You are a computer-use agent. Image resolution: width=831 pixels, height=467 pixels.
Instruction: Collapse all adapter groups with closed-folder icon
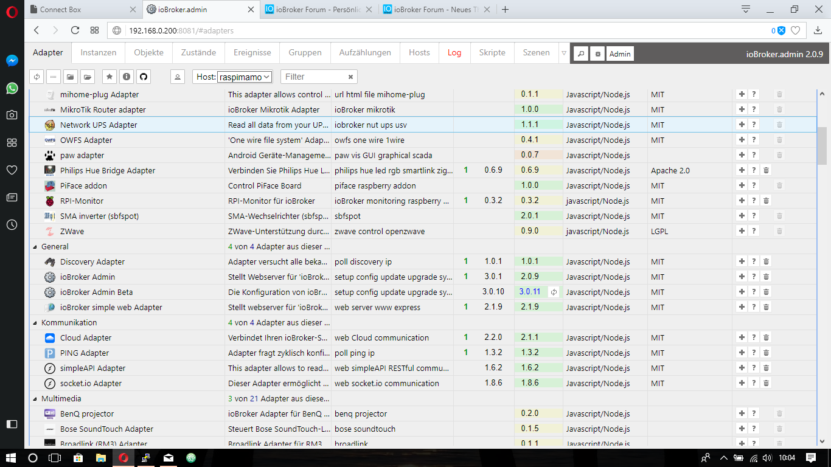[x=71, y=77]
